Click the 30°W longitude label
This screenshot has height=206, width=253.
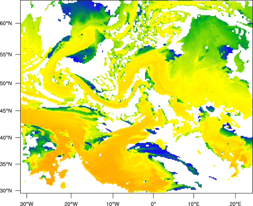point(27,204)
